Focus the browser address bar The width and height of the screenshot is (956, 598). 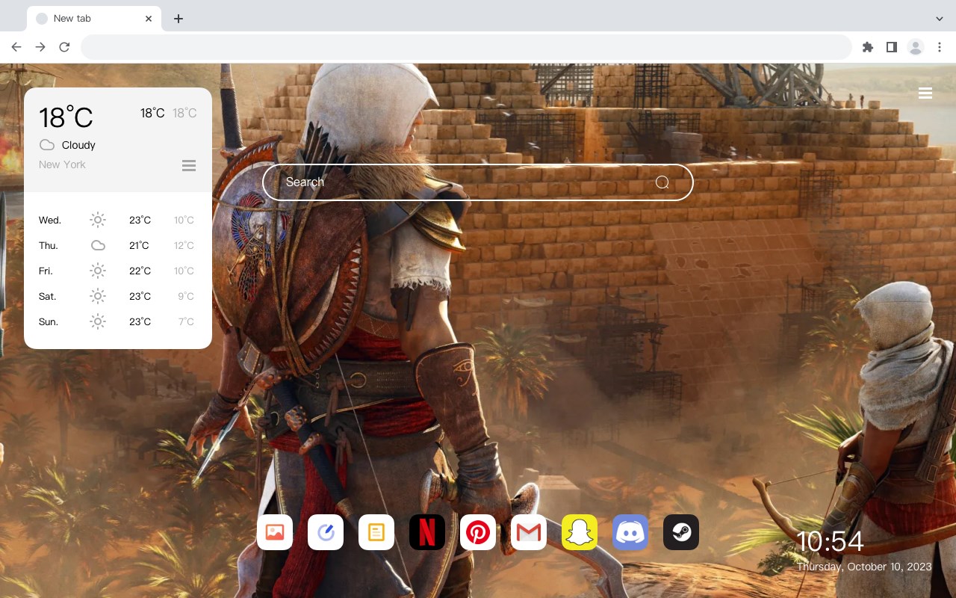tap(466, 47)
